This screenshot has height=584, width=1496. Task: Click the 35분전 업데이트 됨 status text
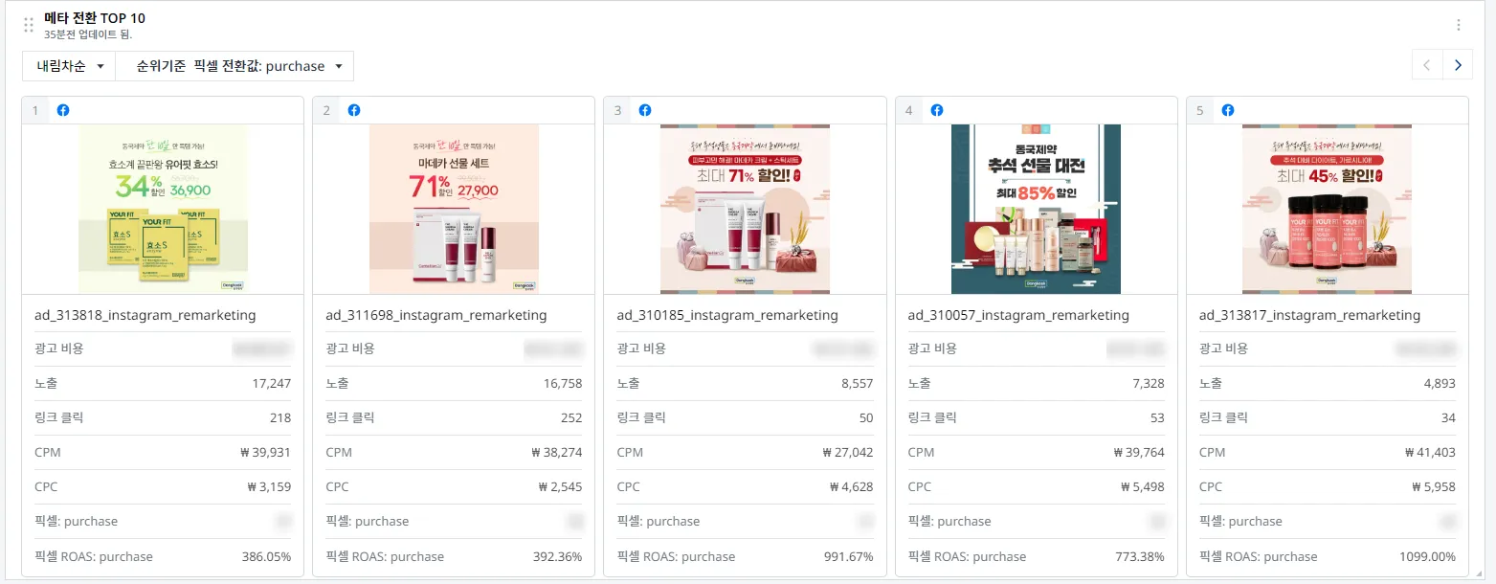pos(88,34)
